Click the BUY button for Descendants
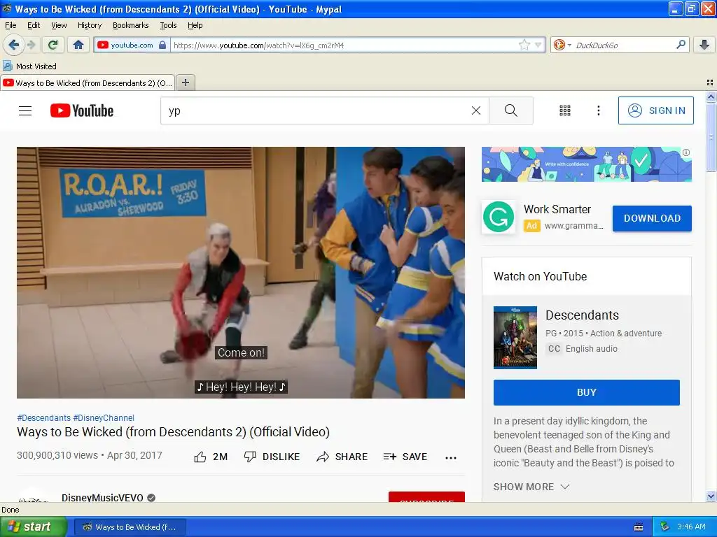The image size is (717, 537). [587, 392]
